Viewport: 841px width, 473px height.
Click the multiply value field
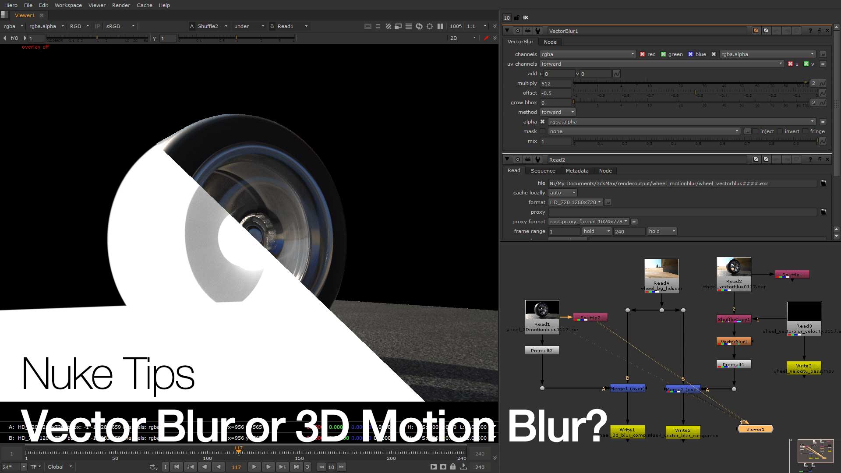(555, 83)
